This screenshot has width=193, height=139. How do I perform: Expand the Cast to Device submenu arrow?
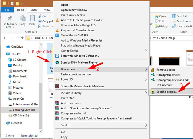pyautogui.click(x=146, y=51)
